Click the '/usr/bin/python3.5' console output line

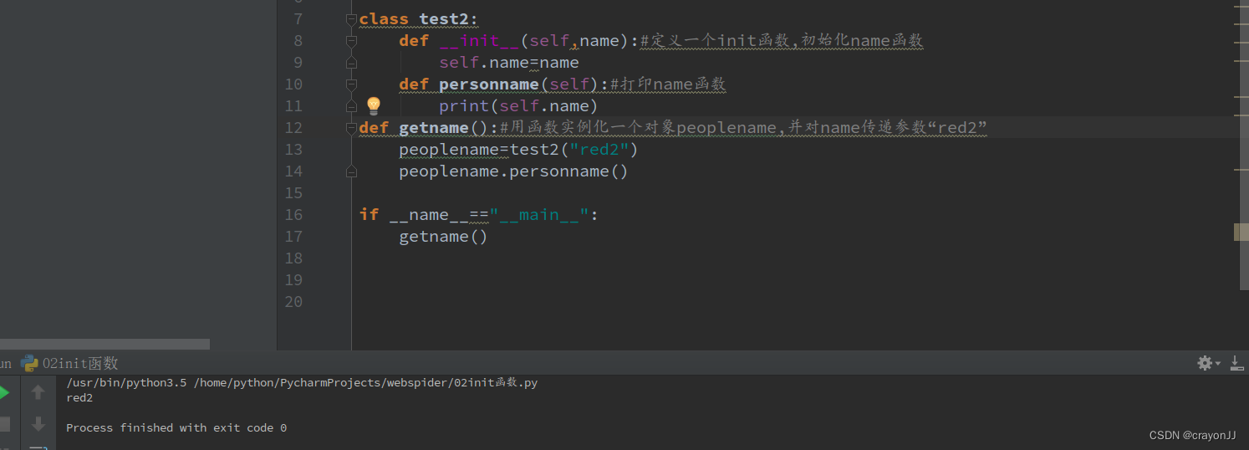point(302,383)
